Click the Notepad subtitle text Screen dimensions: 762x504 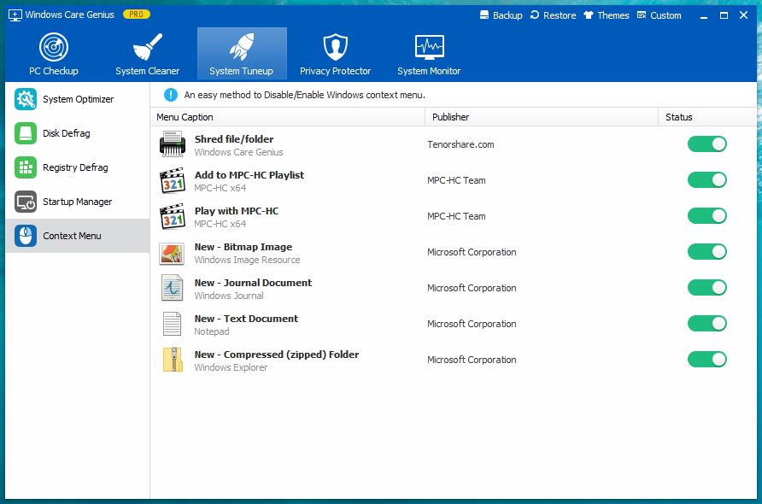click(212, 331)
